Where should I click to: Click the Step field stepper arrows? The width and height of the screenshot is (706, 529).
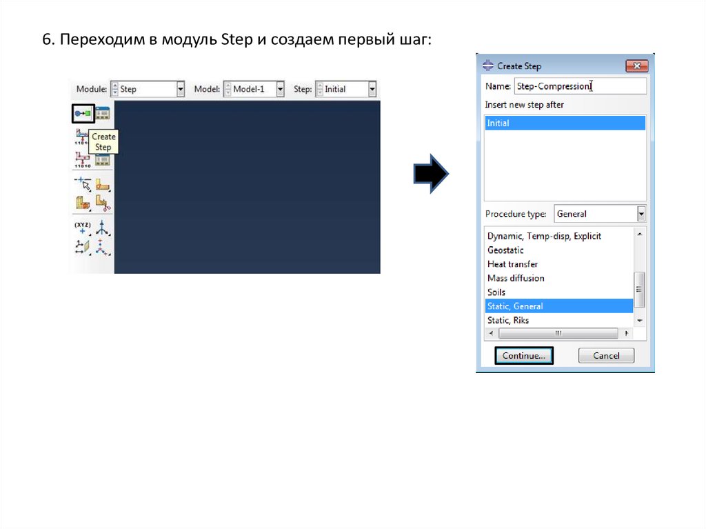320,89
